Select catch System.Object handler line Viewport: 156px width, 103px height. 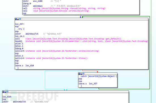coord(99,76)
